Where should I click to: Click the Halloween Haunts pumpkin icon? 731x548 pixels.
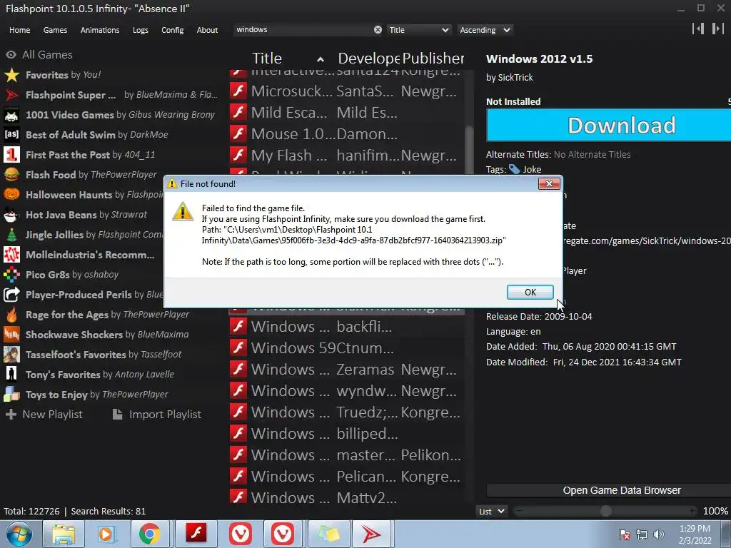[x=11, y=195]
